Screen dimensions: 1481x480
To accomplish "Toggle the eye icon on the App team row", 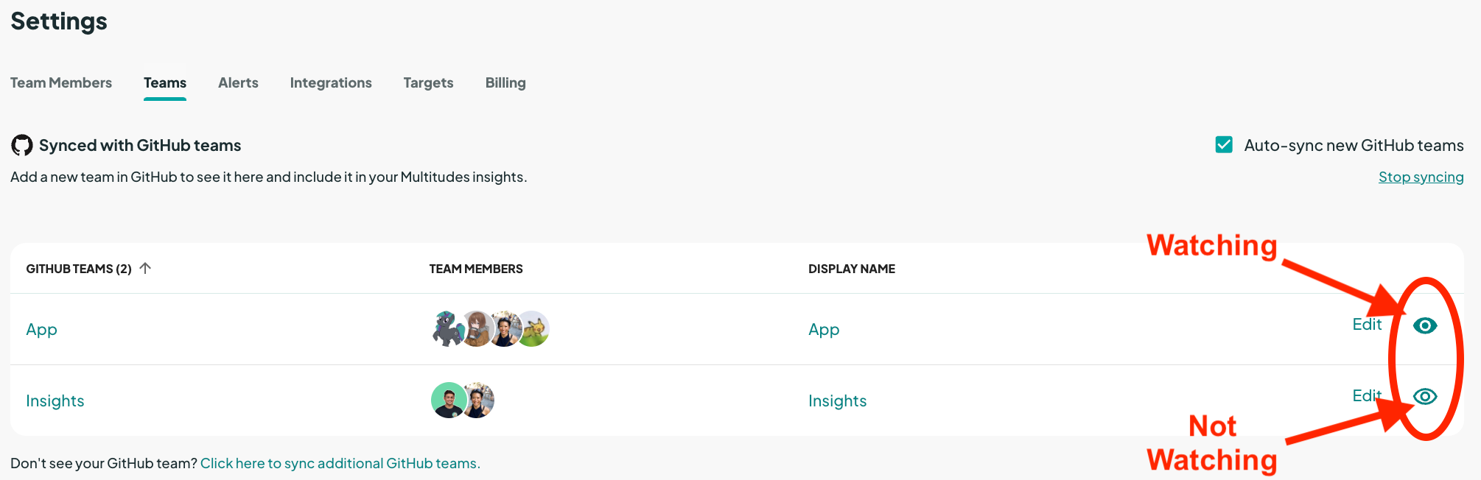I will pos(1424,325).
